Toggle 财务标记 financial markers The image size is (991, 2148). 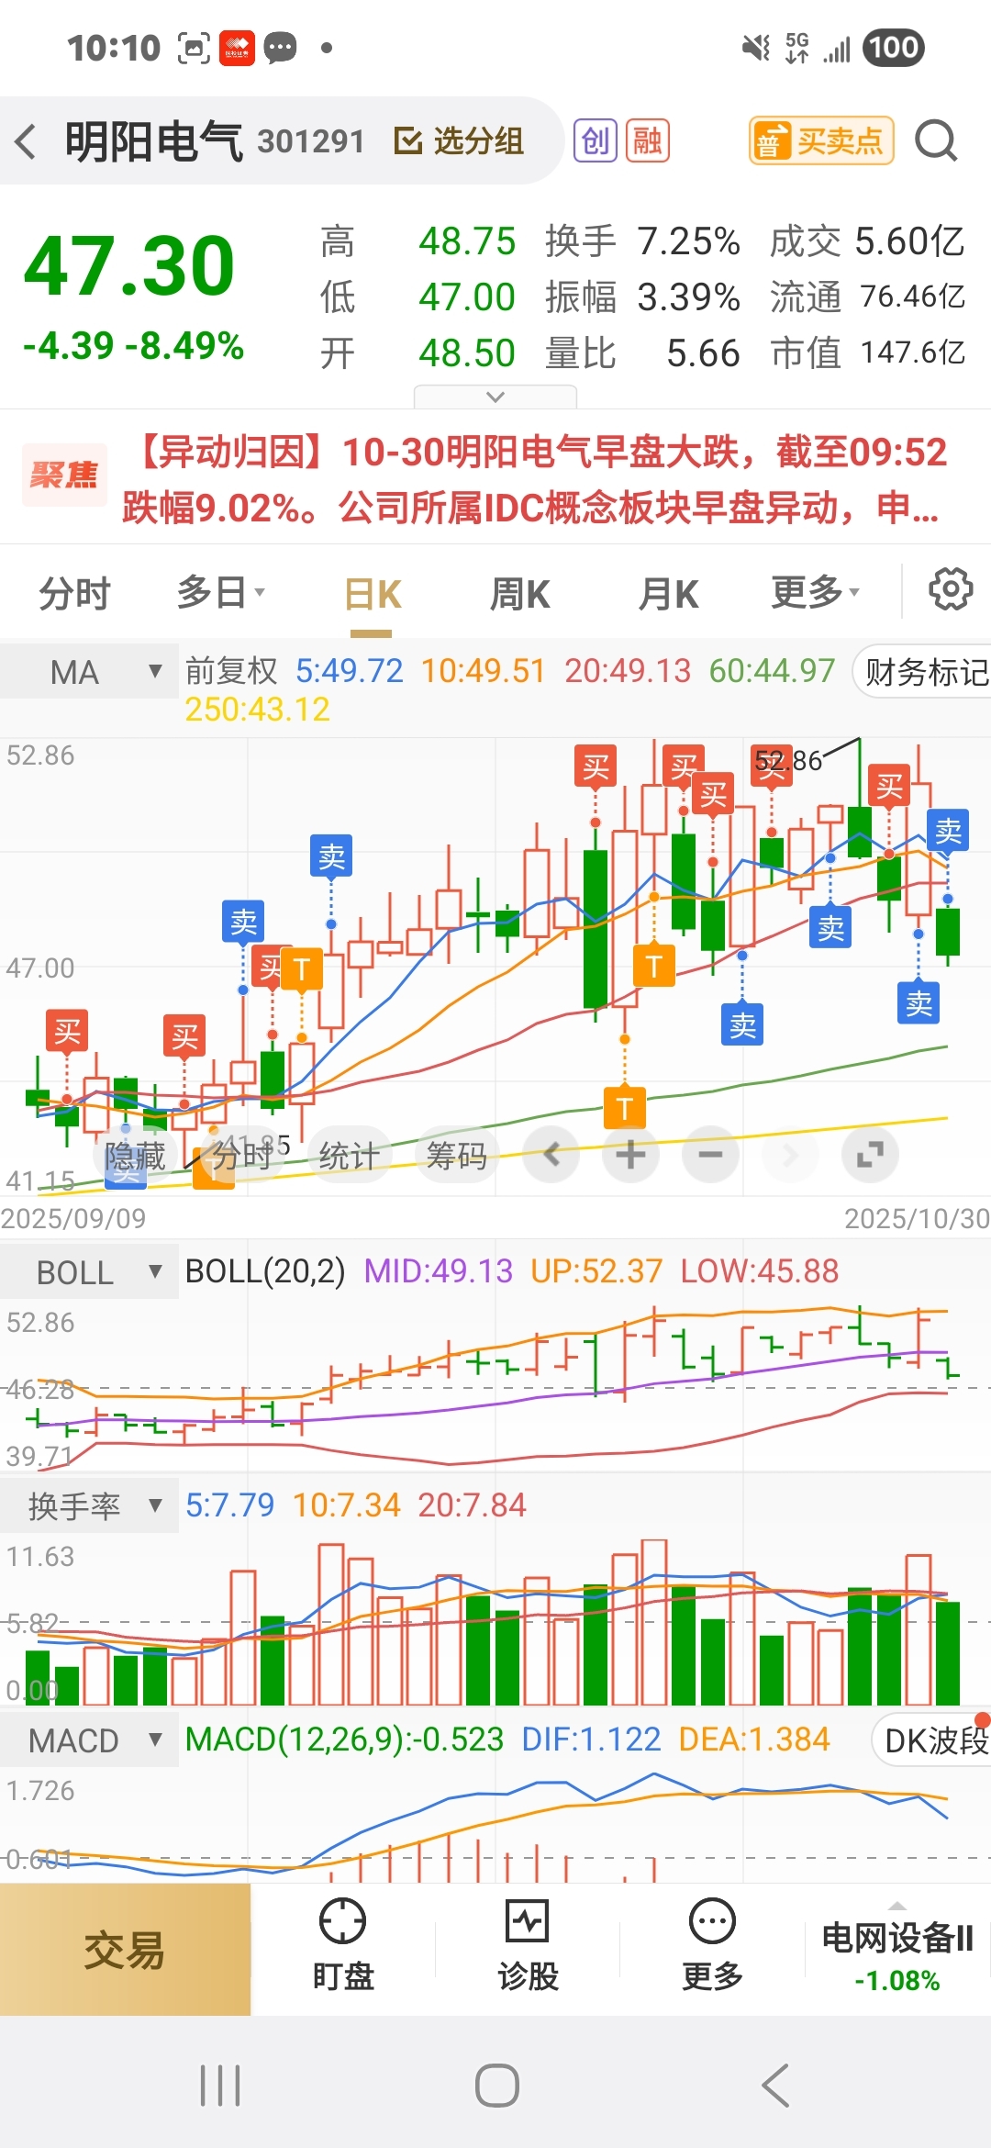click(x=923, y=672)
